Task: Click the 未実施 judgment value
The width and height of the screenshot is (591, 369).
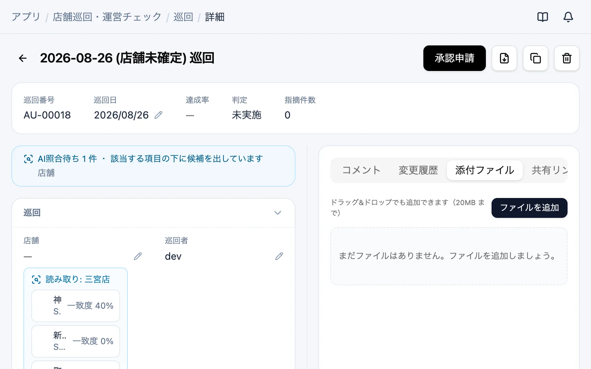Action: 246,115
